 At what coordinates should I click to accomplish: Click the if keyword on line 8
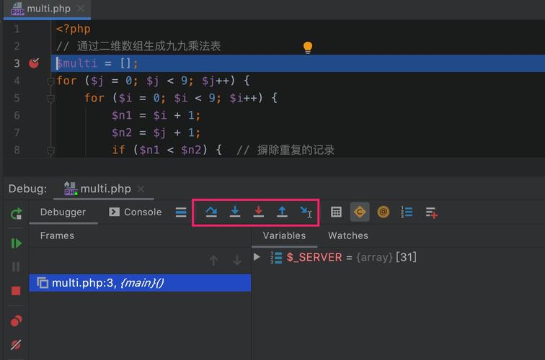pyautogui.click(x=118, y=150)
